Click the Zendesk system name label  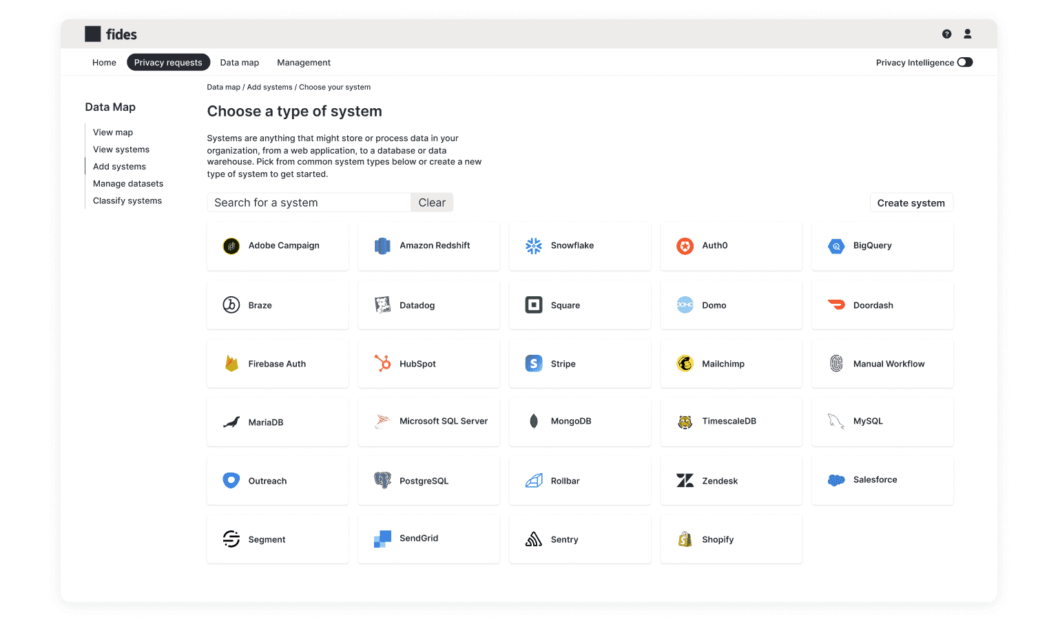coord(720,481)
